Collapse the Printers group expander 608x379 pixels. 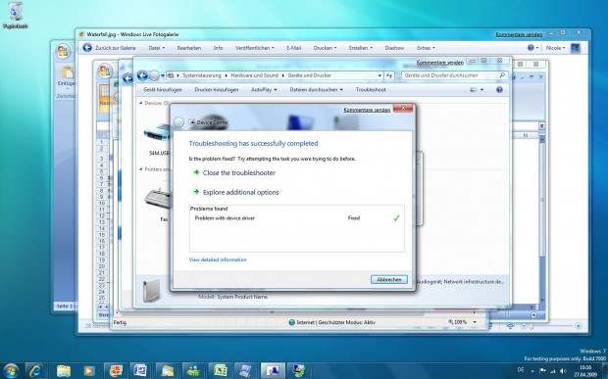click(141, 169)
